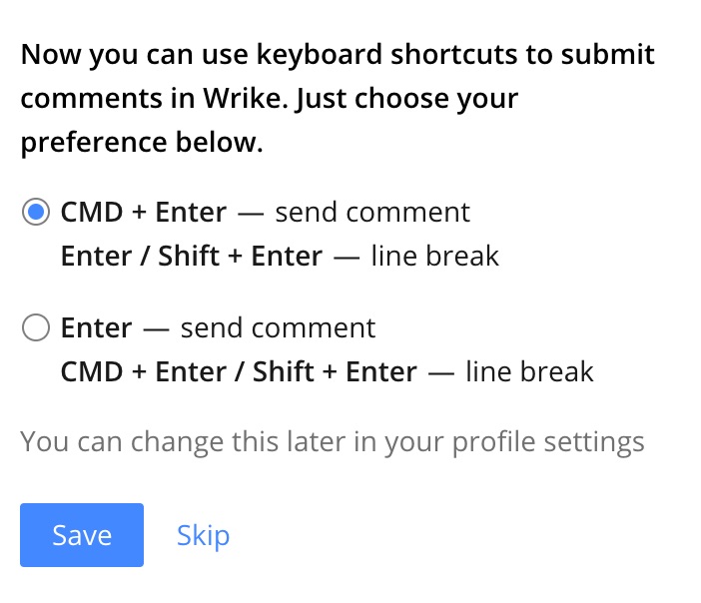Click "send comment" text beside CMD + Enter
The width and height of the screenshot is (701, 603).
point(372,212)
